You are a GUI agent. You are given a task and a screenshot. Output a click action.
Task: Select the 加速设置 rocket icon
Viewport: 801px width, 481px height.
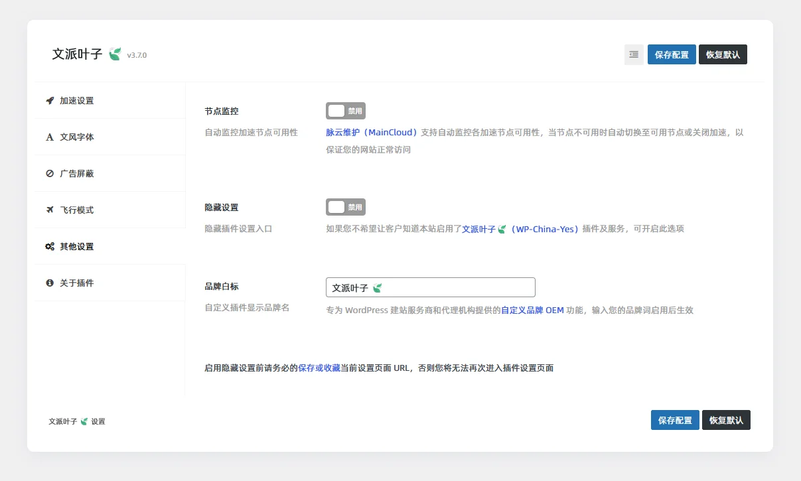pyautogui.click(x=50, y=100)
